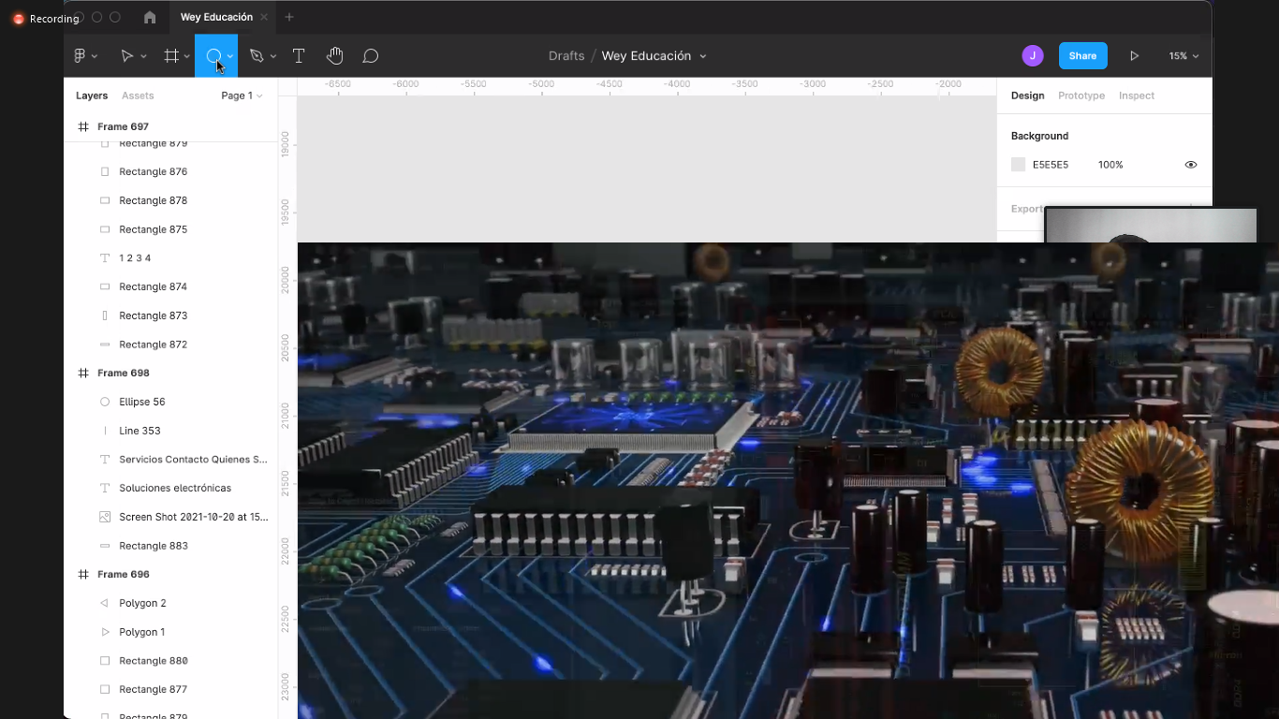Image resolution: width=1279 pixels, height=719 pixels.
Task: Expand the Page 1 selector
Action: coord(242,95)
